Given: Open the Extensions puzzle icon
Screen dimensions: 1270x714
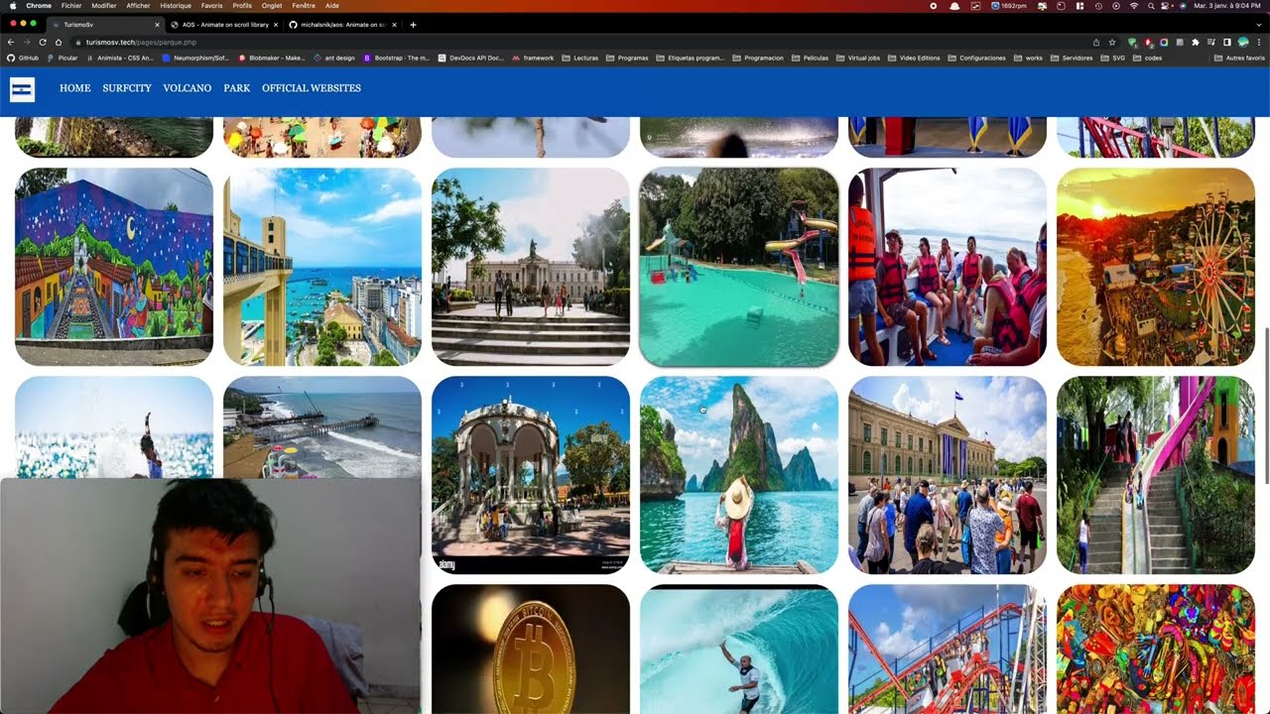Looking at the screenshot, I should pos(1196,42).
